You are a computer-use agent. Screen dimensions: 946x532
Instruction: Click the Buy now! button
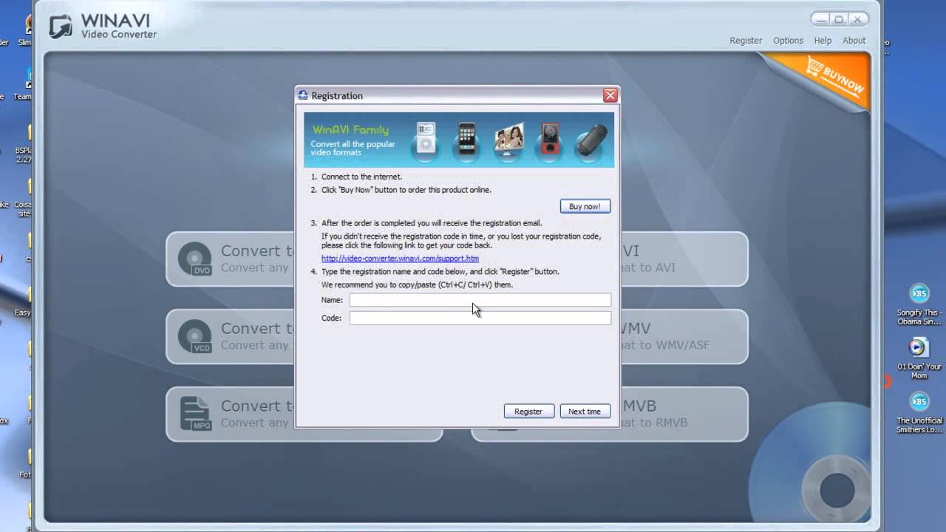[585, 206]
